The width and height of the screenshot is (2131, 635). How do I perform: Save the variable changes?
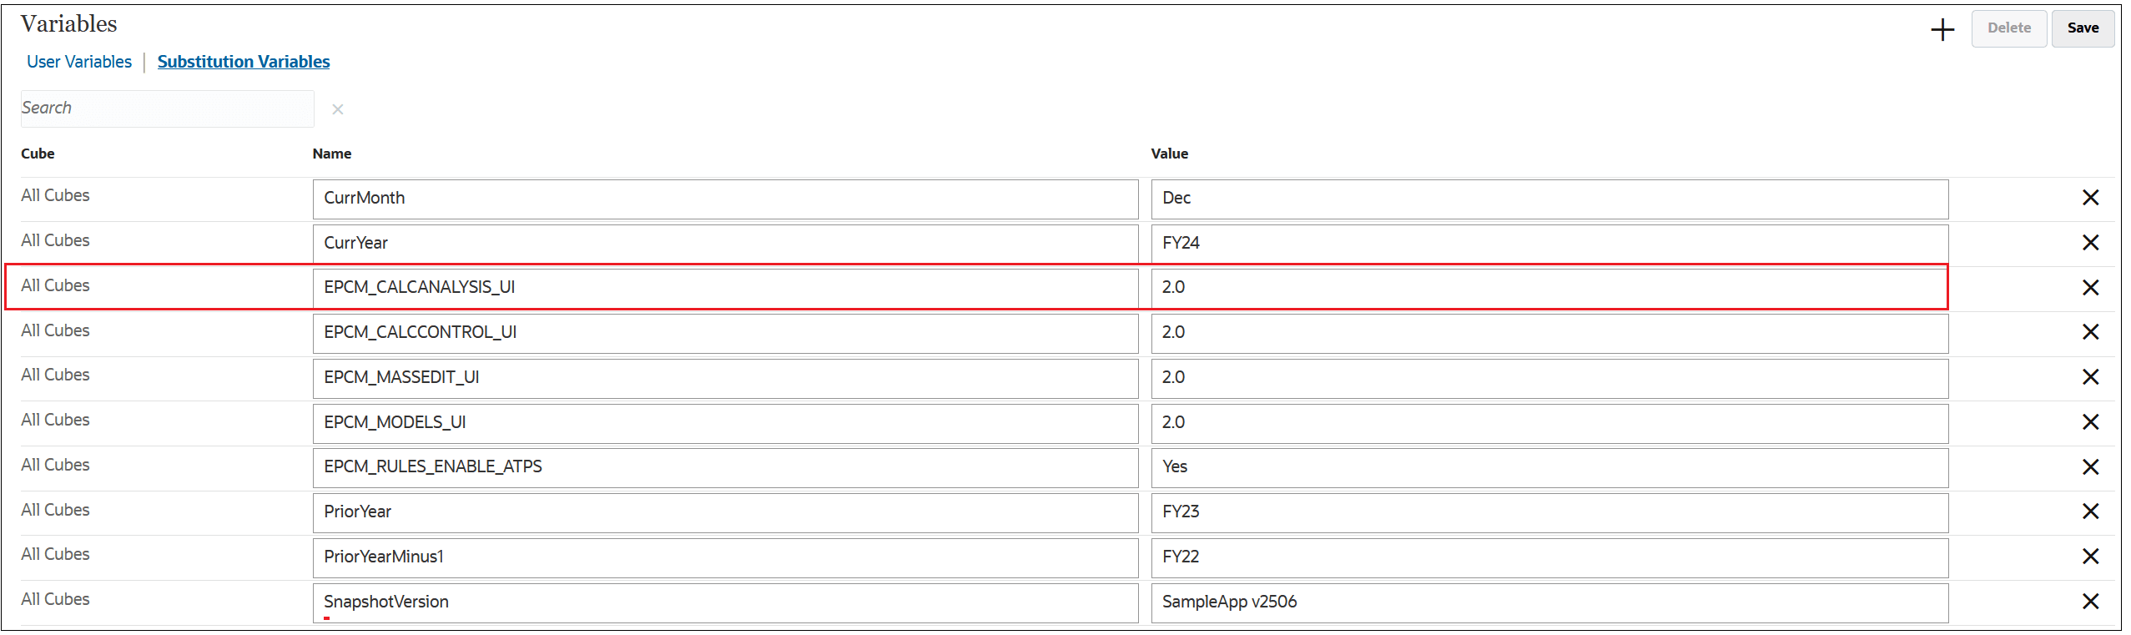click(2083, 28)
